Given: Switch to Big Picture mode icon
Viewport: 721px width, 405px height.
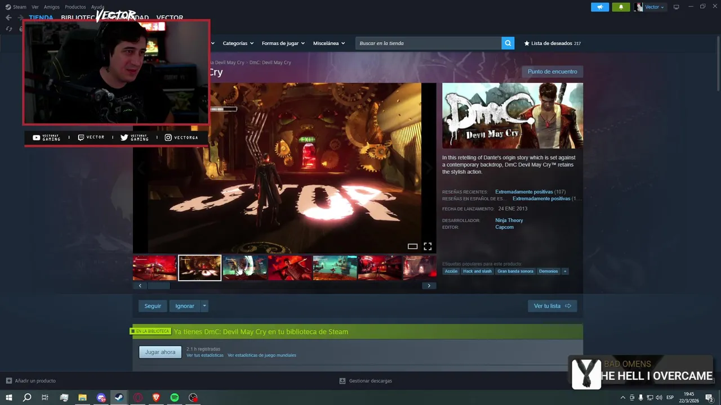Looking at the screenshot, I should [676, 7].
